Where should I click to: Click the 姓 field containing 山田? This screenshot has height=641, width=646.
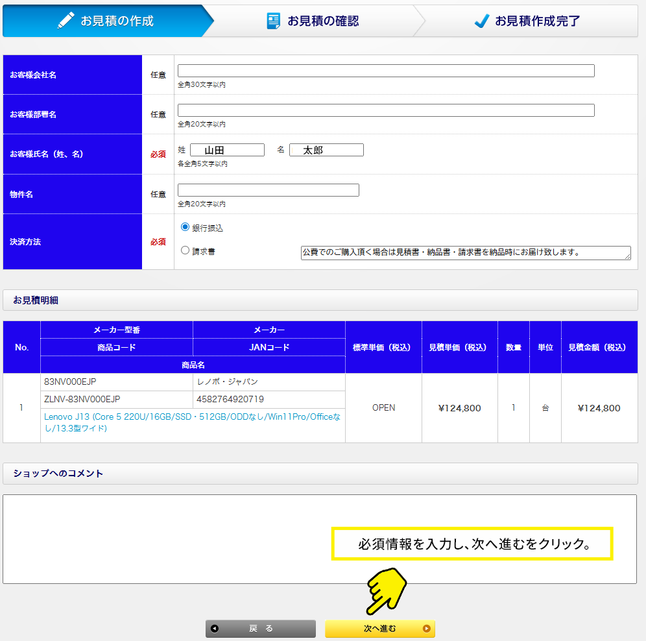click(x=227, y=150)
